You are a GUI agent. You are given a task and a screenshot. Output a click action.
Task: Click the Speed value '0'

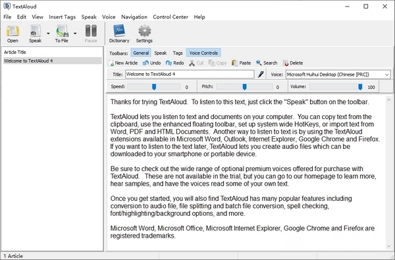pos(187,87)
